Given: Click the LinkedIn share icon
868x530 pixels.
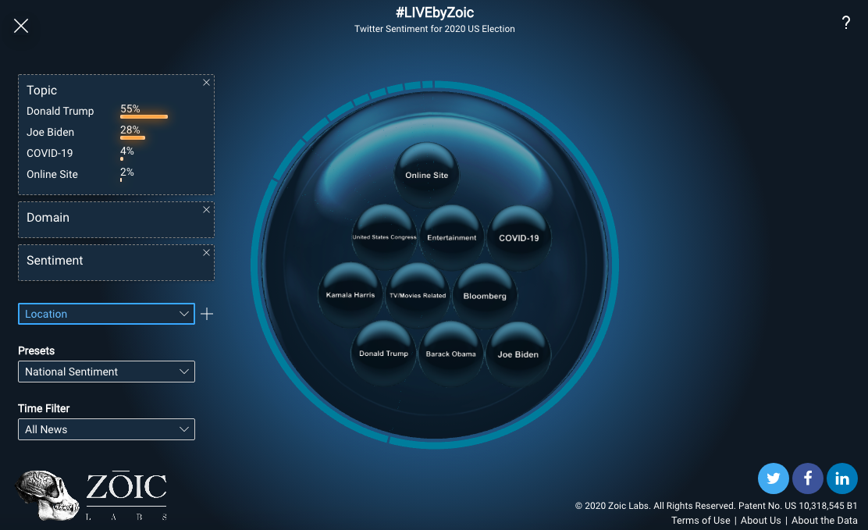Looking at the screenshot, I should click(x=842, y=478).
